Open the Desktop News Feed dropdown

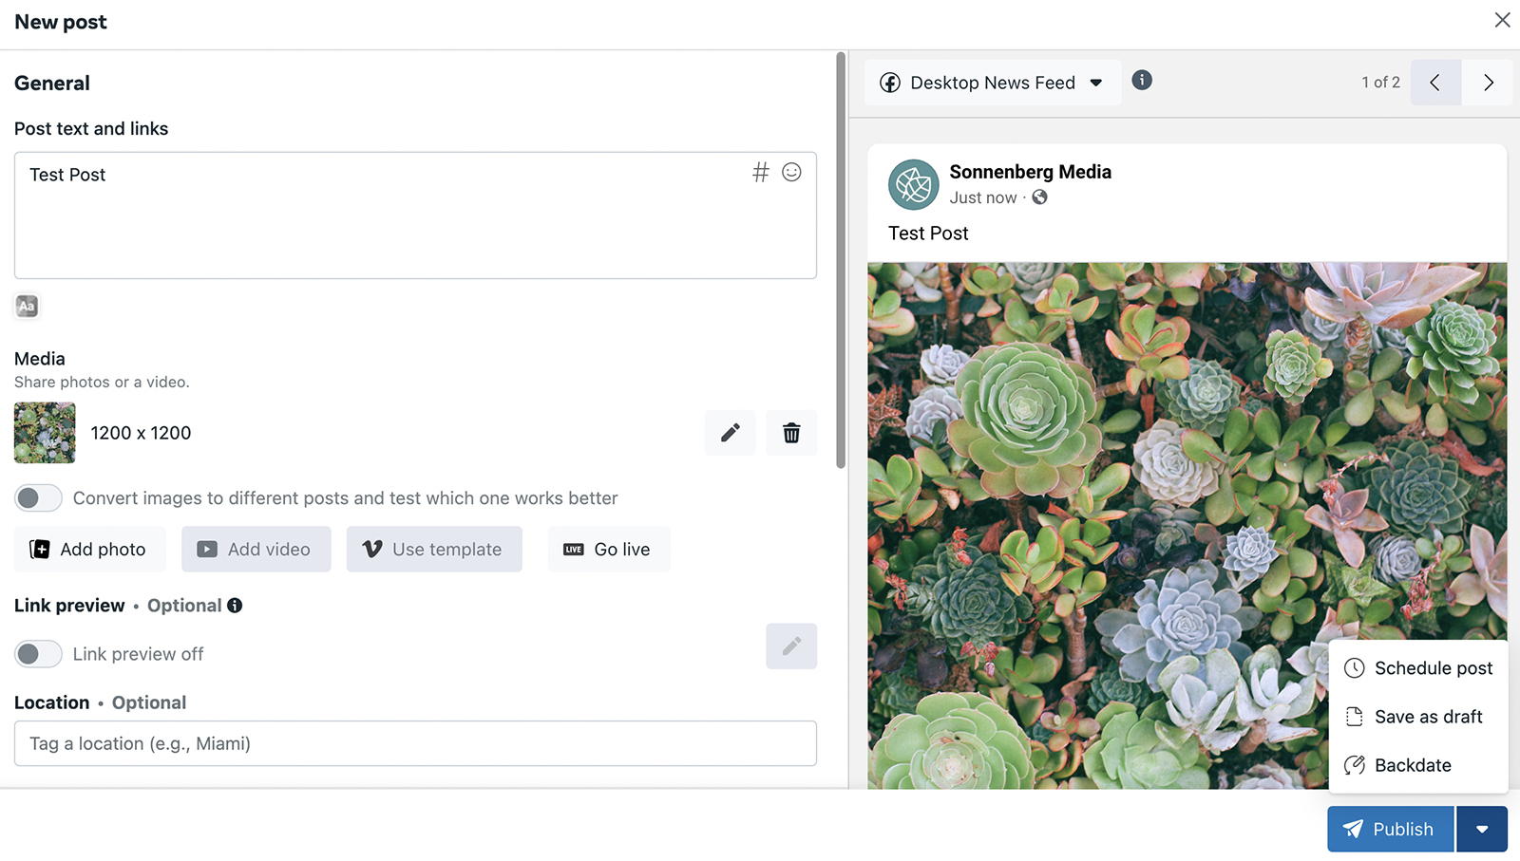pyautogui.click(x=993, y=83)
